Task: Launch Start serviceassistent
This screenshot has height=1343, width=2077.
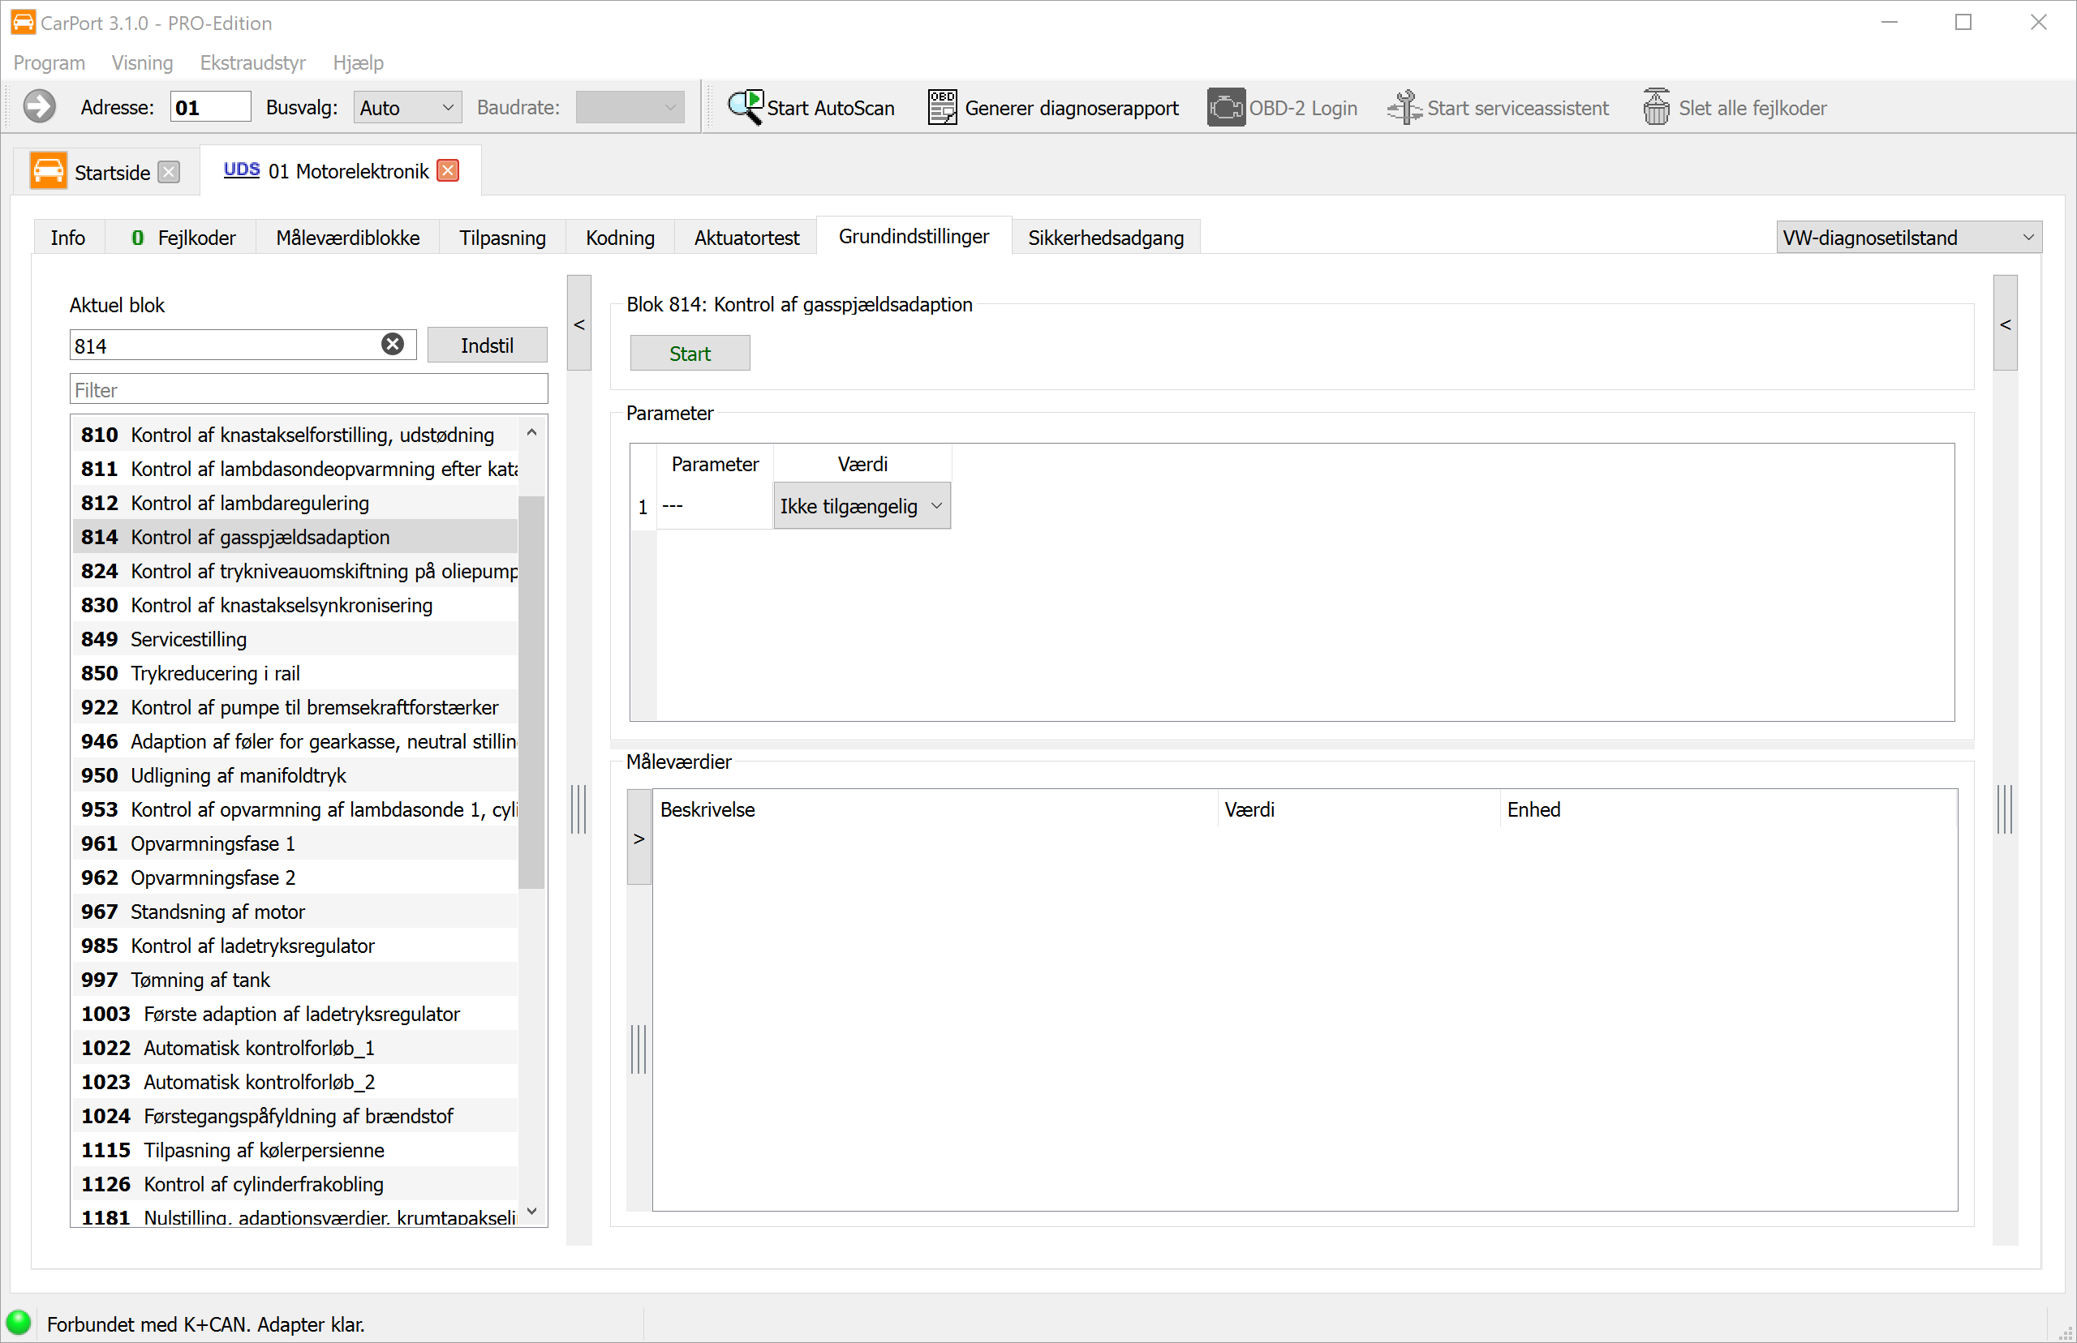Action: [x=1498, y=107]
